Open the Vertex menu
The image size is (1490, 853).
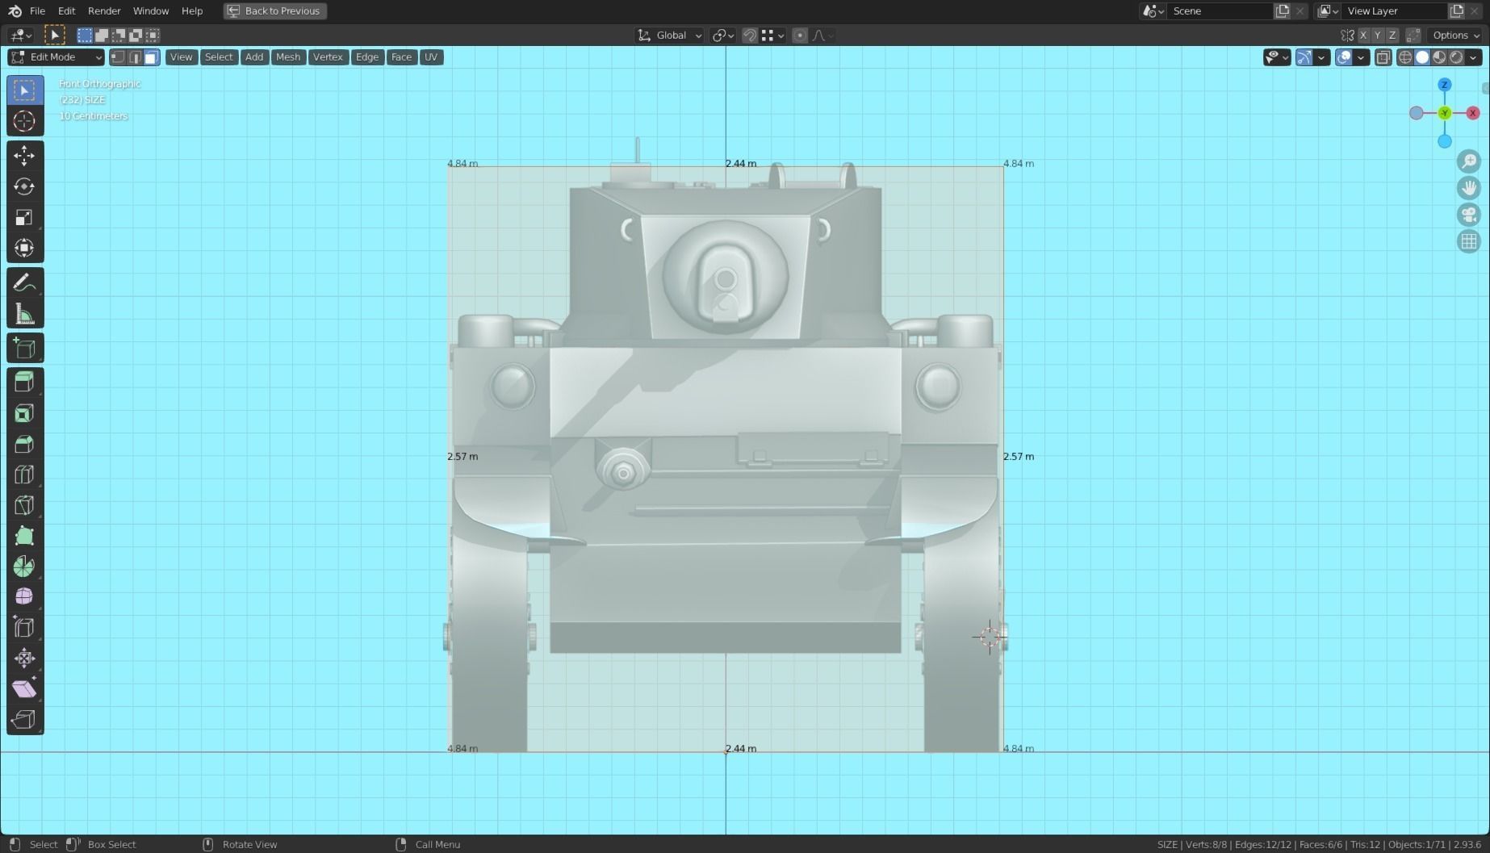(x=328, y=56)
